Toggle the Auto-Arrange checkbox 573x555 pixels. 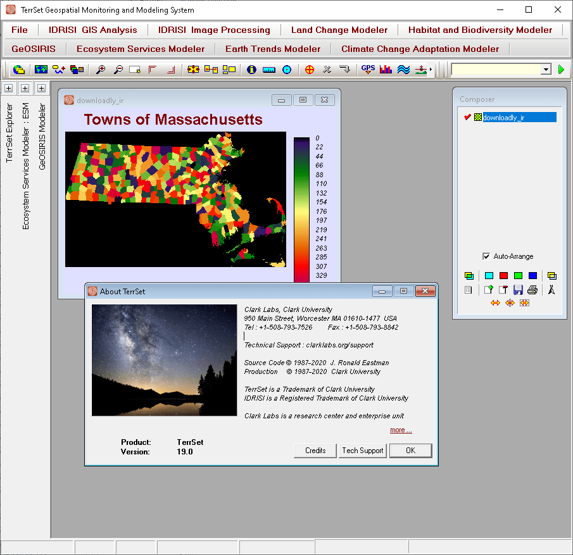[x=486, y=256]
